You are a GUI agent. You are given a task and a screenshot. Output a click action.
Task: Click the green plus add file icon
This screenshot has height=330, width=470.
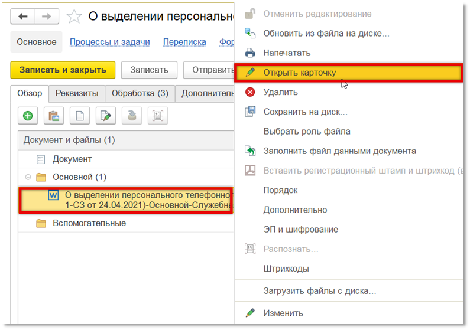pos(27,116)
